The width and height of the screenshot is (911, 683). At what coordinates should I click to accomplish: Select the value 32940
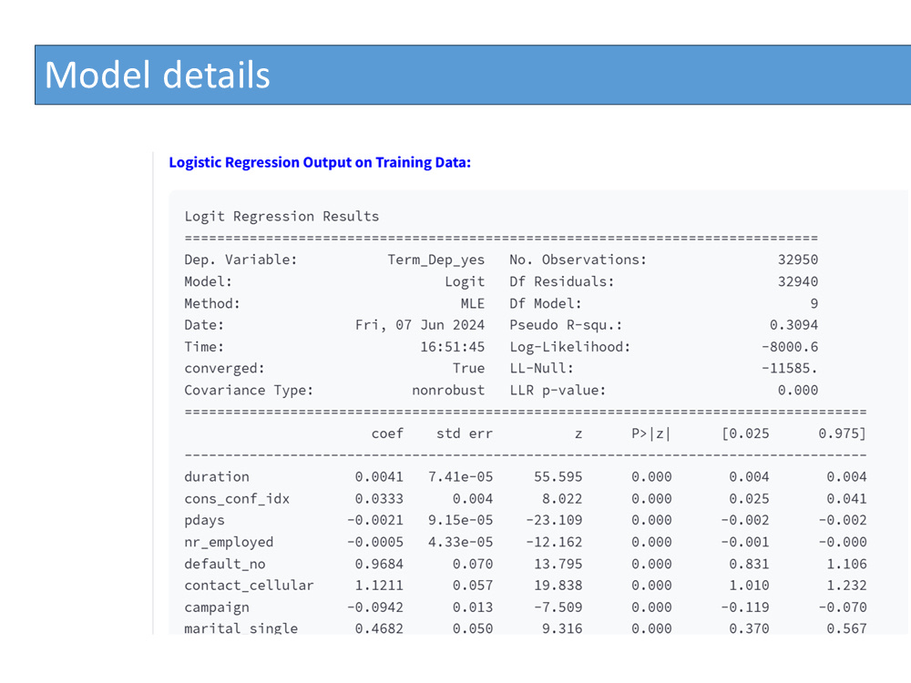point(798,281)
